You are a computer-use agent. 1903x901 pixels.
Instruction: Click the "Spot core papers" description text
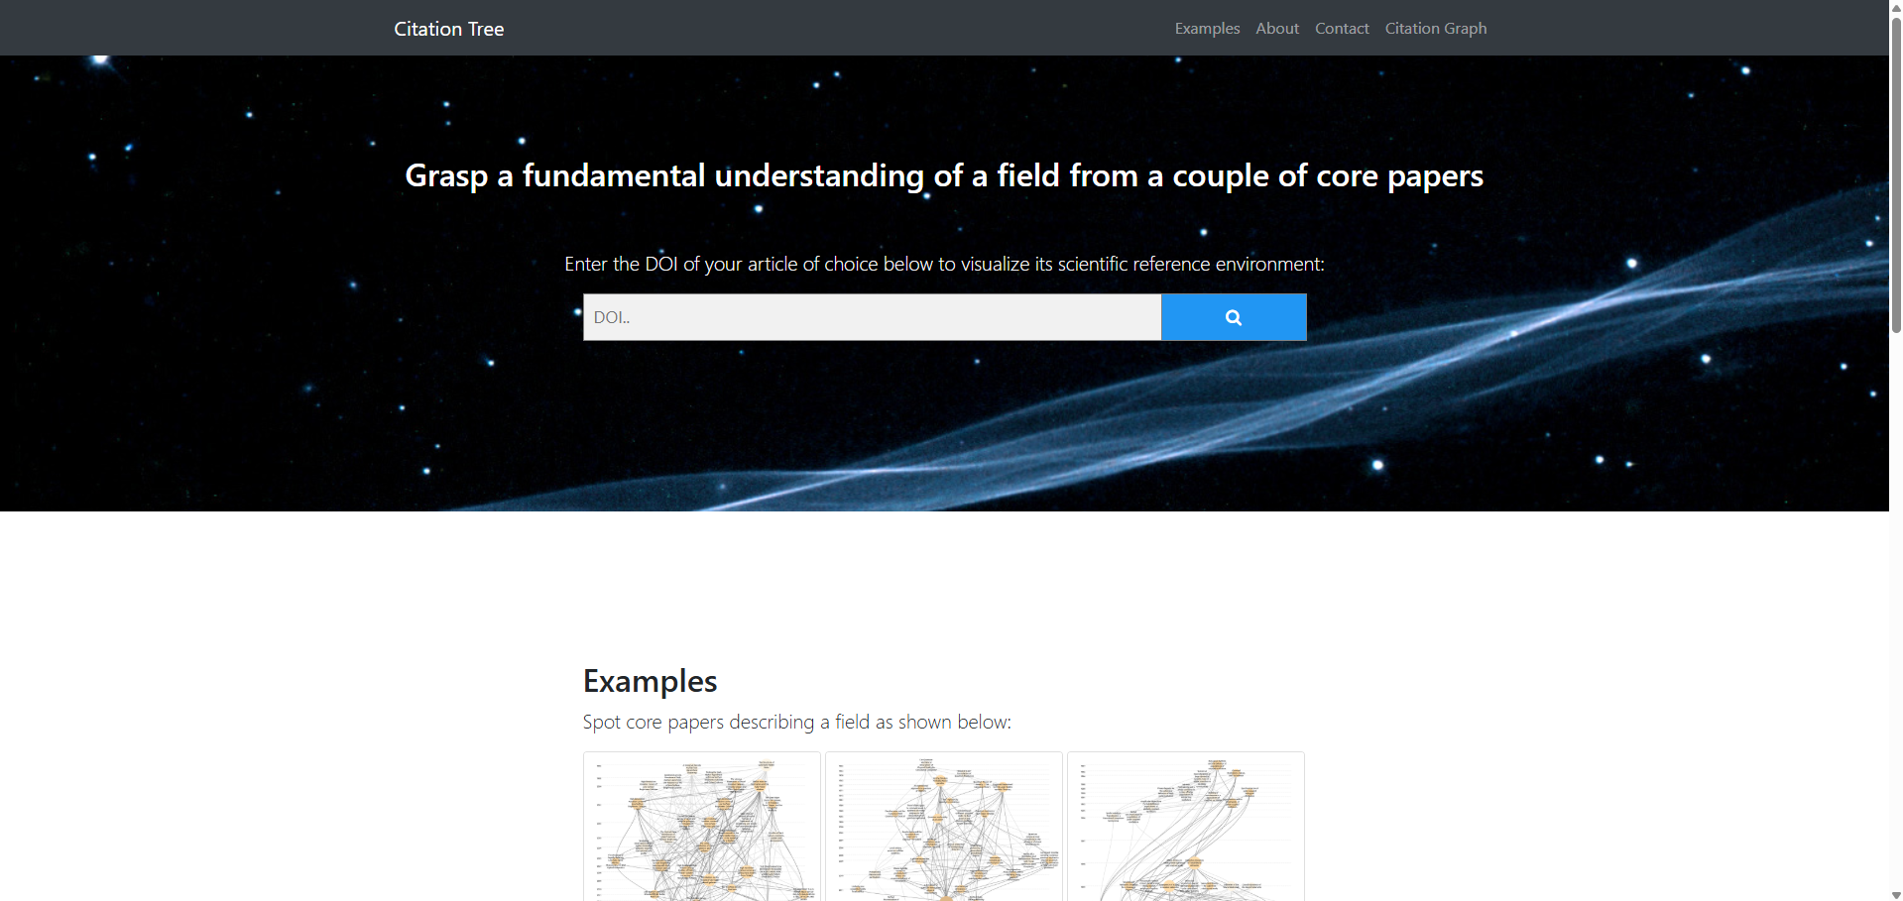pos(796,722)
